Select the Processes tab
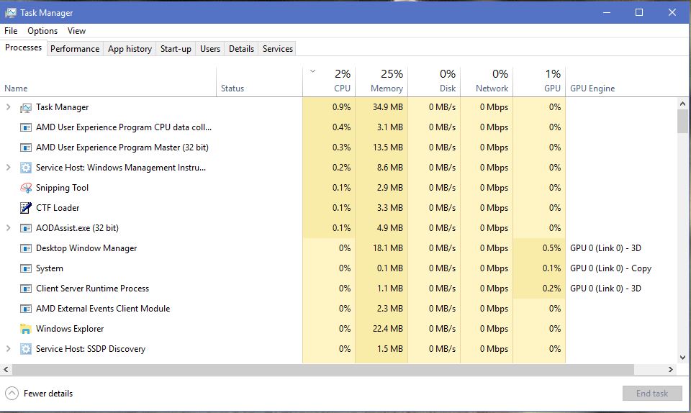Image resolution: width=691 pixels, height=413 pixels. pyautogui.click(x=23, y=47)
